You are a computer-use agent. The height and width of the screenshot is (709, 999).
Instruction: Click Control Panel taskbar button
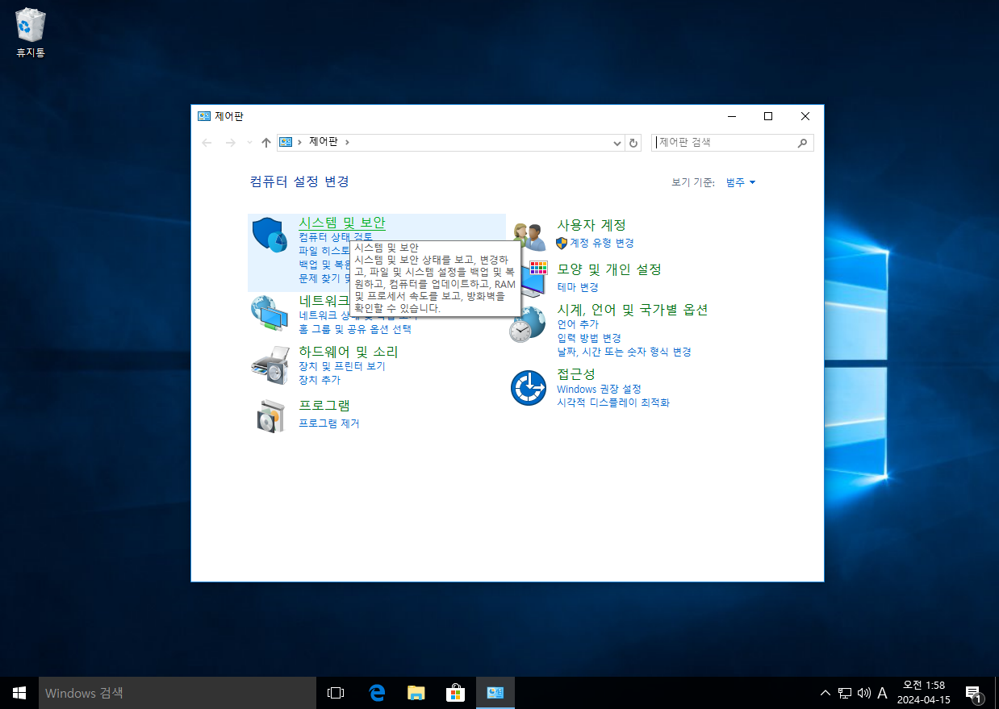coord(495,693)
